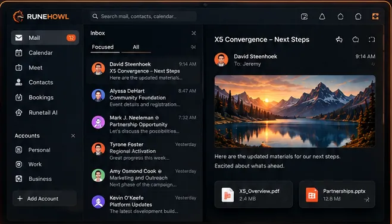
Task: Open Mark J. Neeleman's Partnership Opportunity email
Action: pyautogui.click(x=143, y=124)
